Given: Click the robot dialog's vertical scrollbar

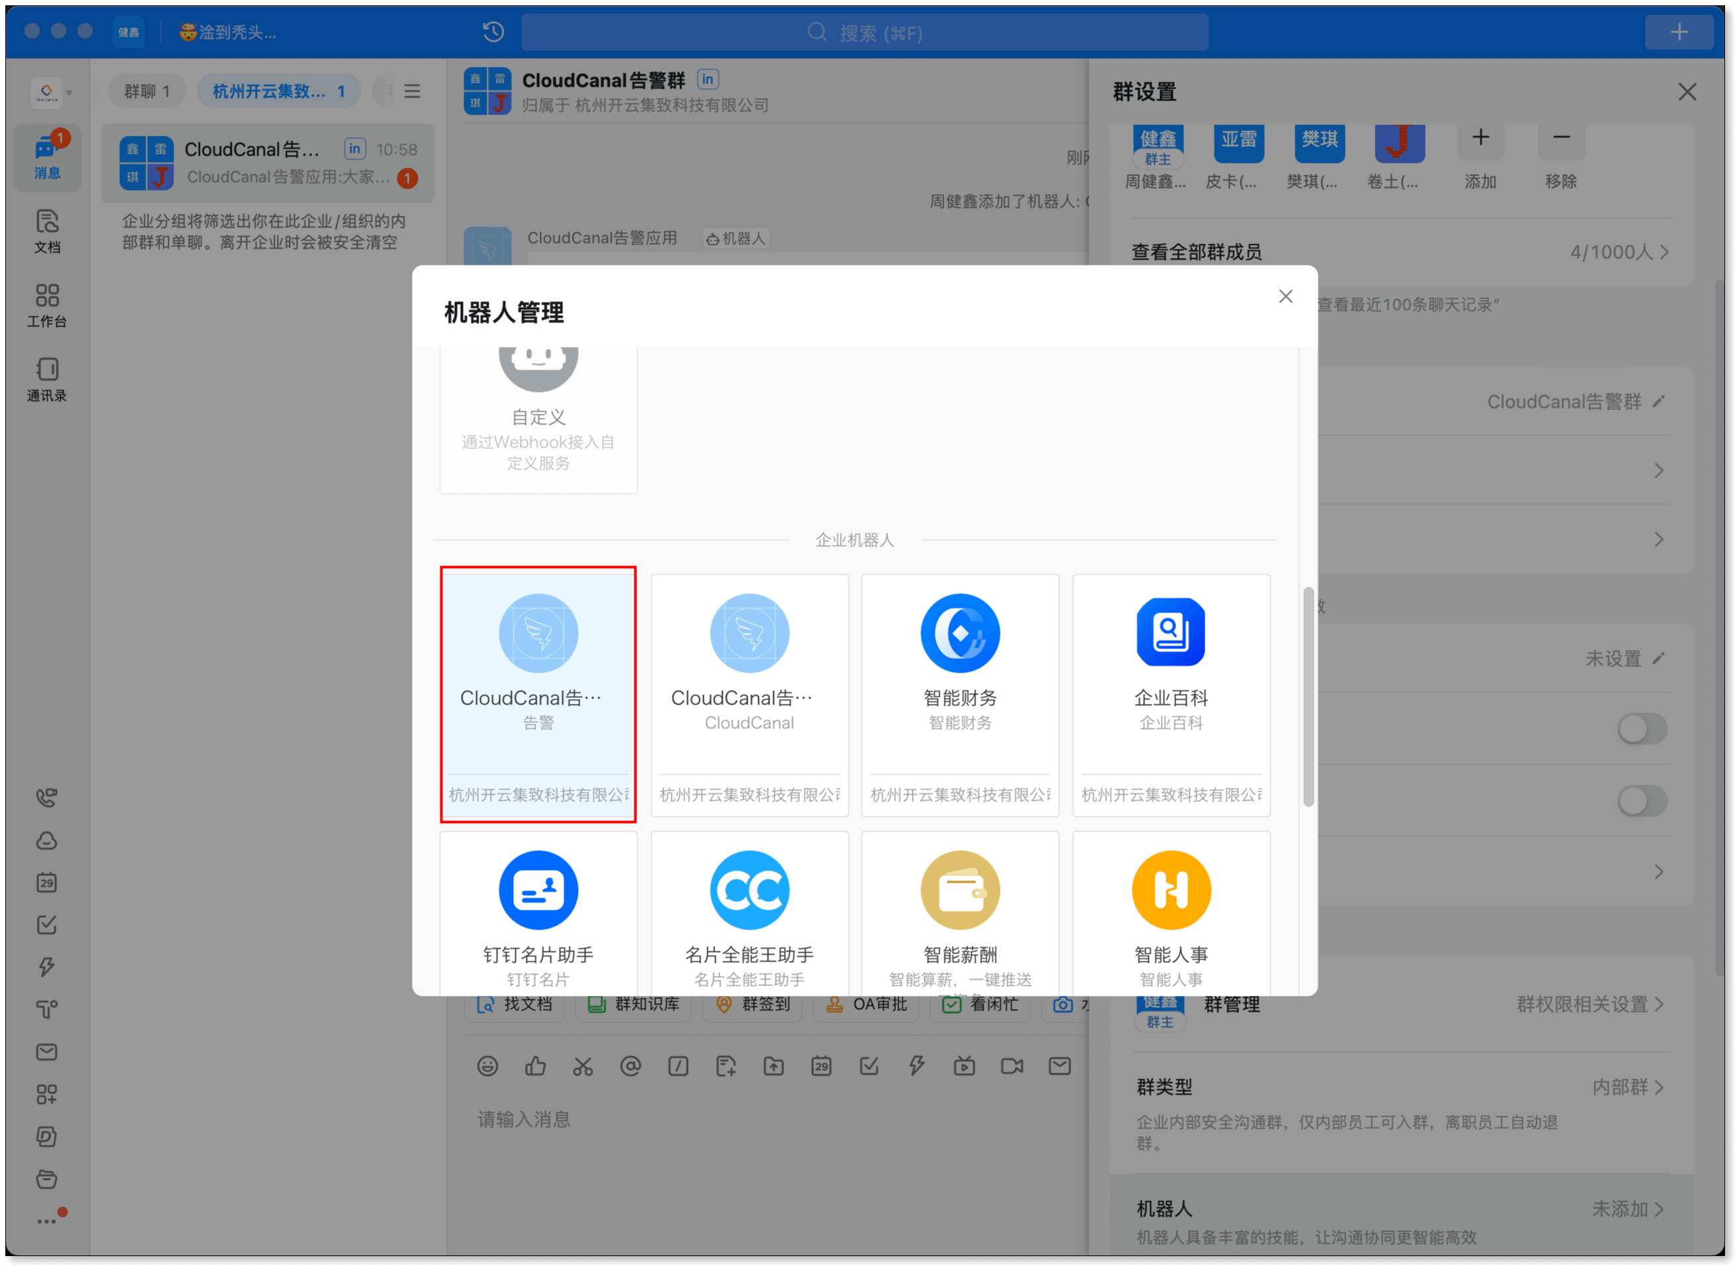Looking at the screenshot, I should click(1308, 696).
